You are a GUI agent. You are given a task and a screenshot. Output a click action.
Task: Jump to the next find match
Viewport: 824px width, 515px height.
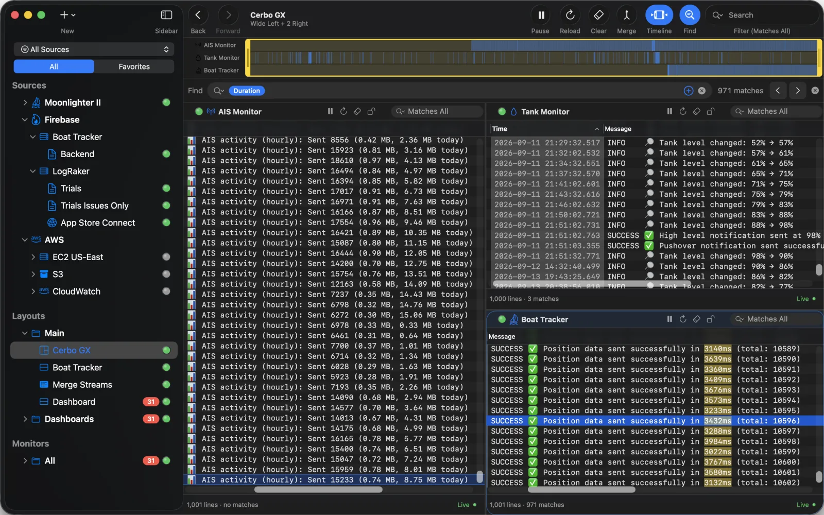point(798,91)
